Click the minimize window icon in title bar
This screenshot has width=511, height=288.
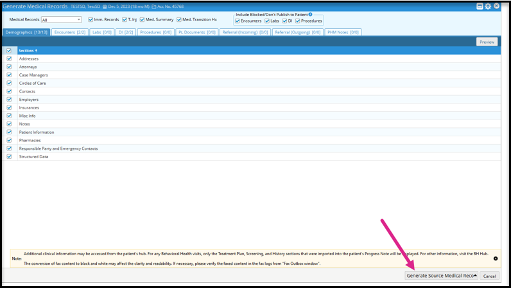point(480,6)
